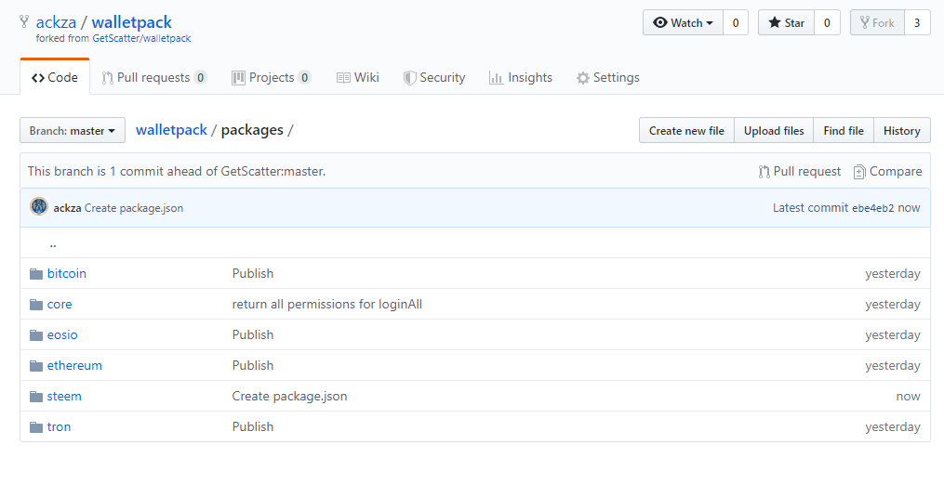944x484 pixels.
Task: Click the Compare diff icon
Action: click(x=859, y=172)
